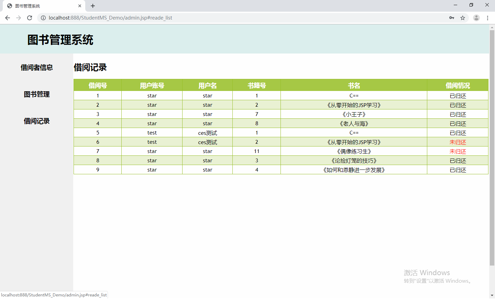The width and height of the screenshot is (495, 305).
Task: Open the user profile avatar icon
Action: click(x=476, y=18)
